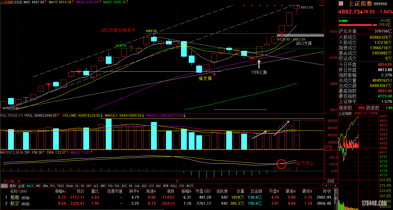The image size is (393, 210).
Task: Sort list by 现价 column header
Action: coord(80,191)
